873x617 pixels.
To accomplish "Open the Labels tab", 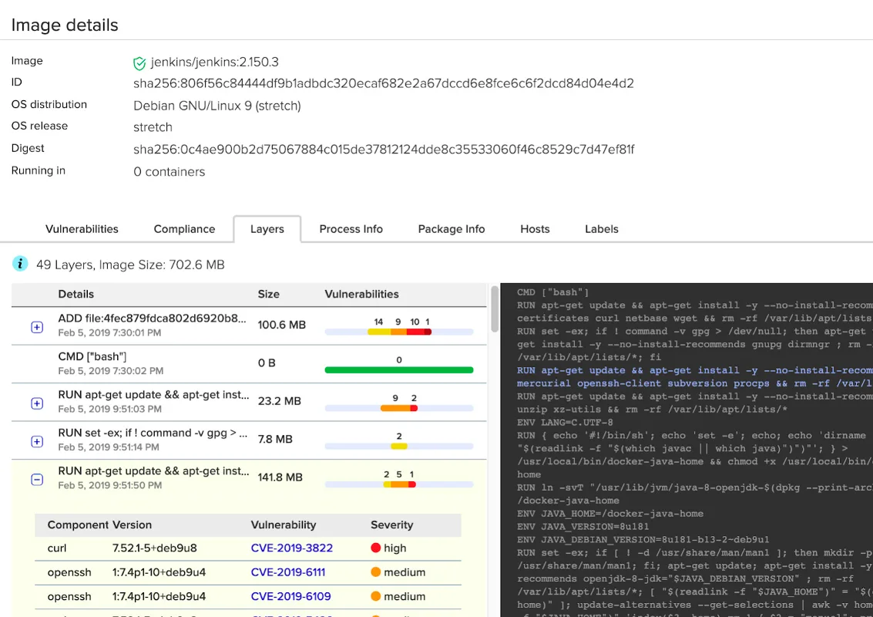I will pyautogui.click(x=601, y=229).
